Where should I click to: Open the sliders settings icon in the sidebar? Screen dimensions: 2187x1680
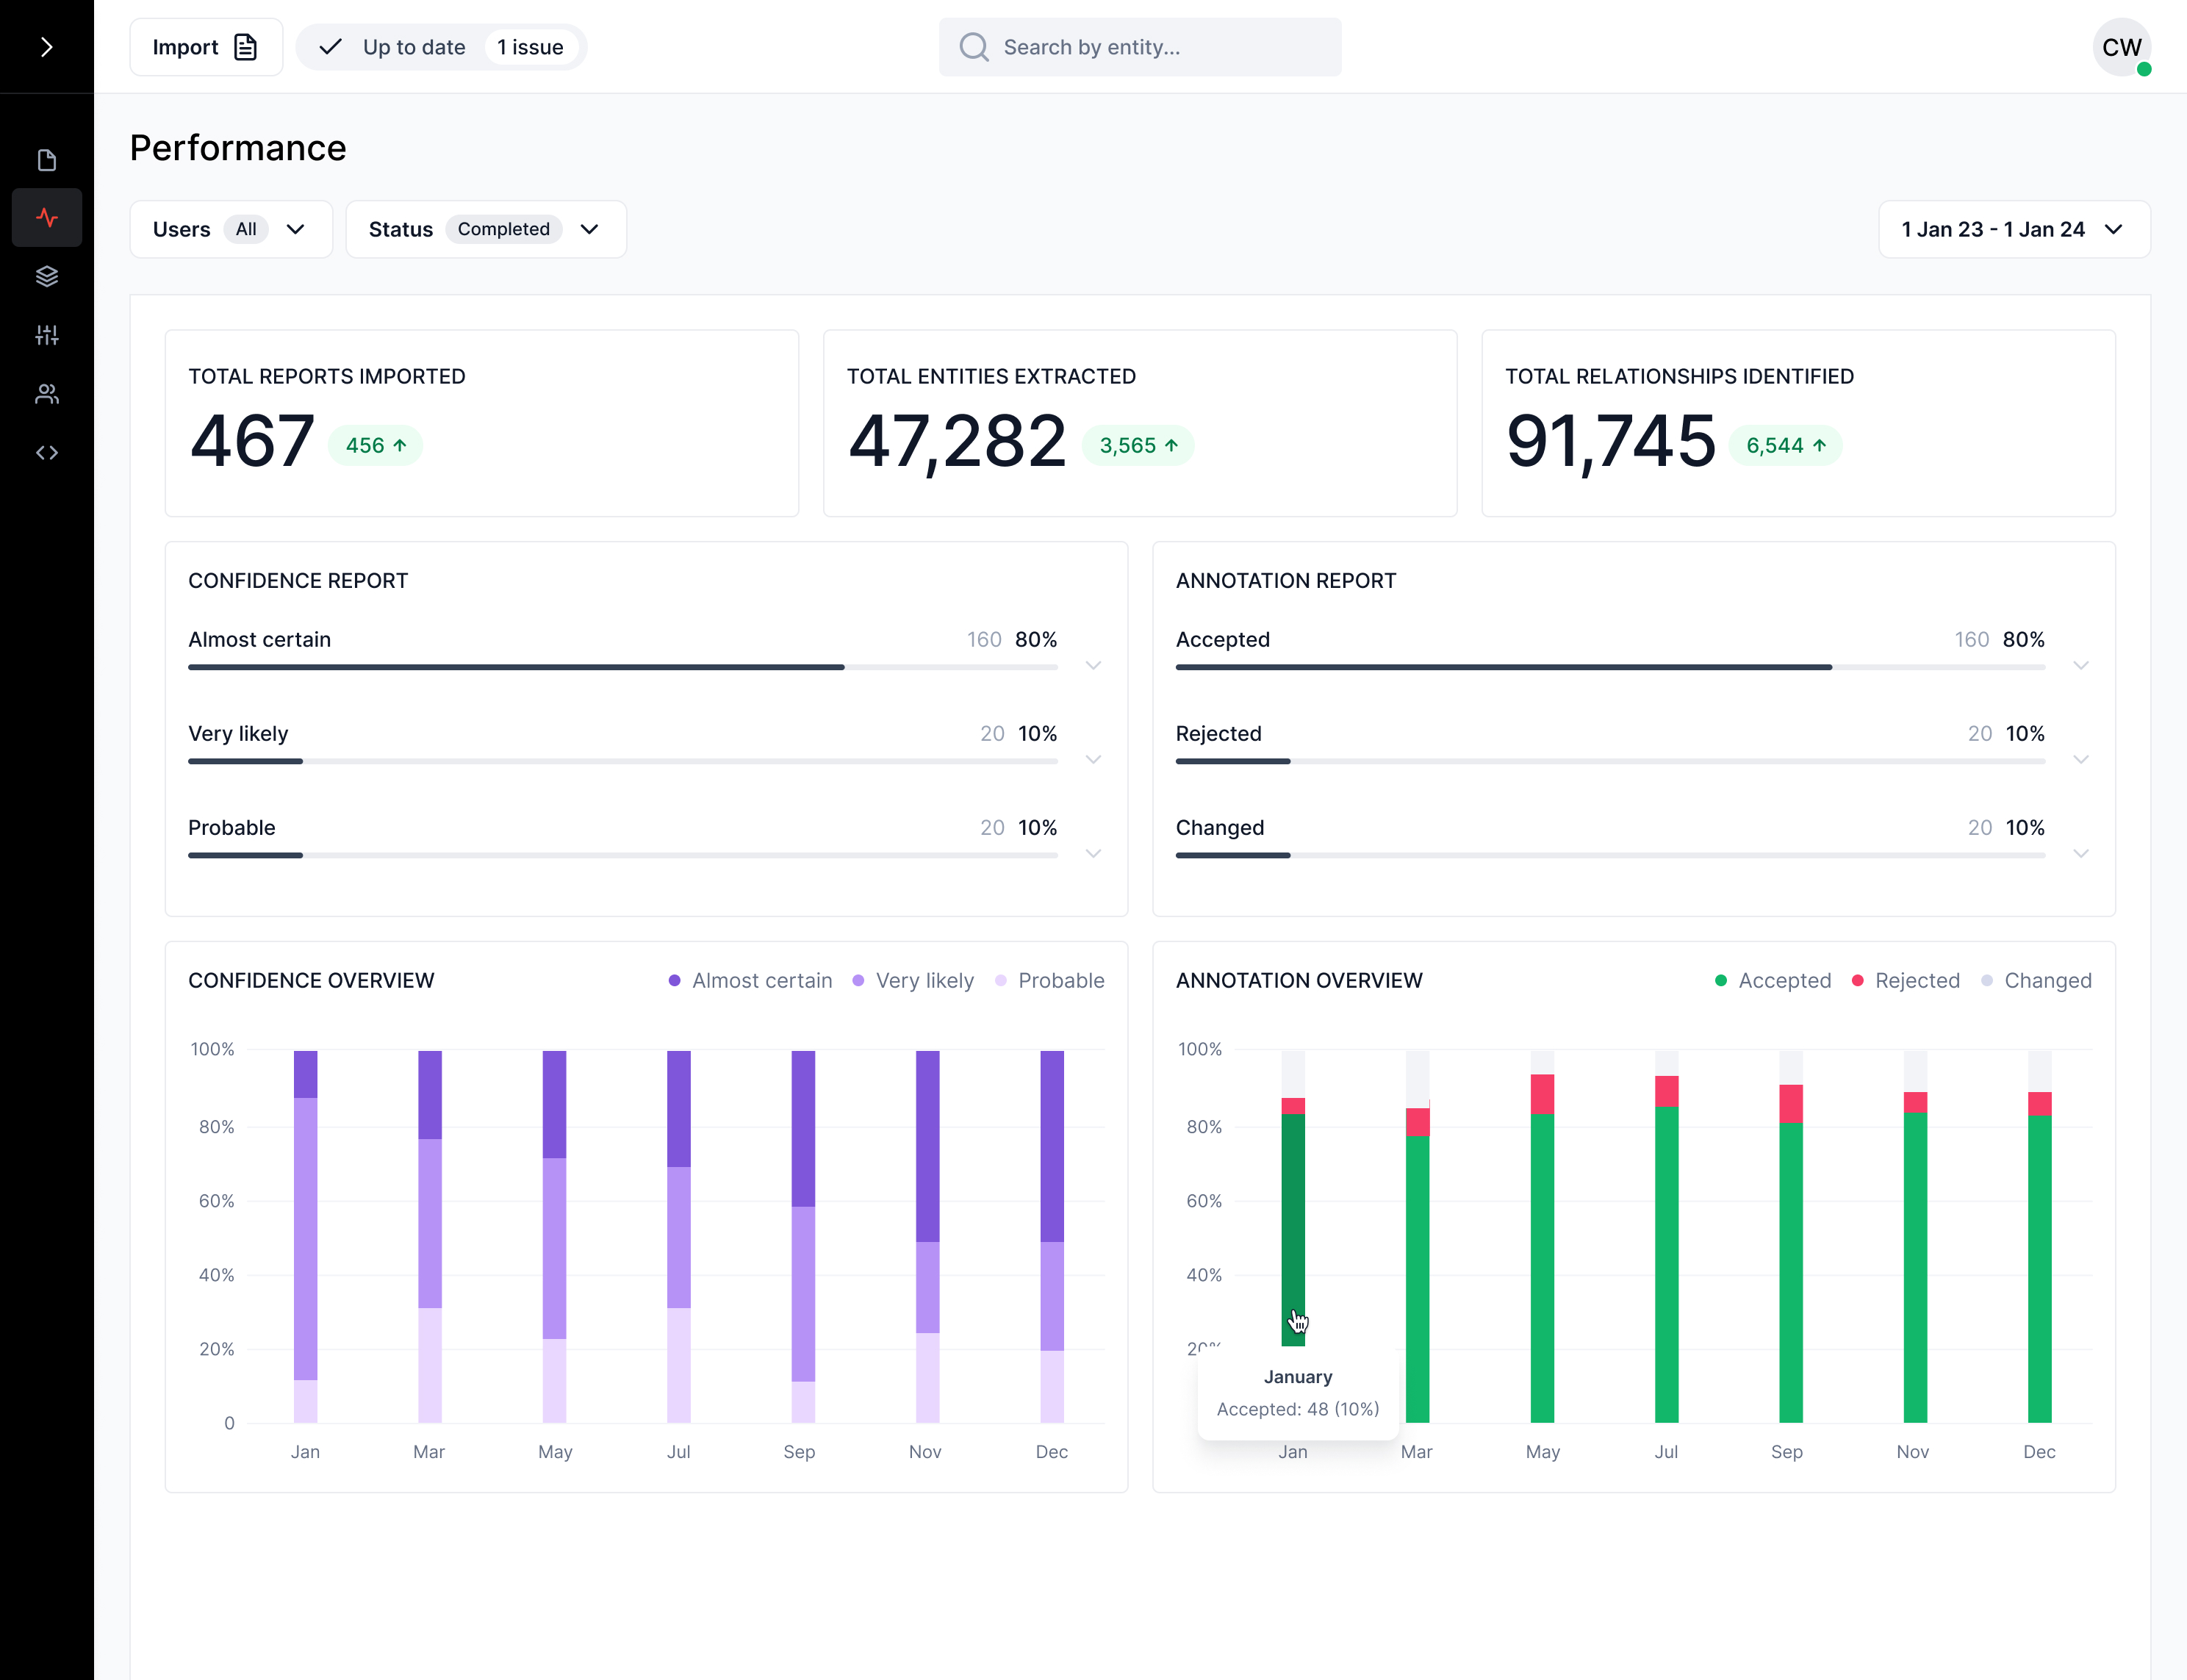click(46, 335)
